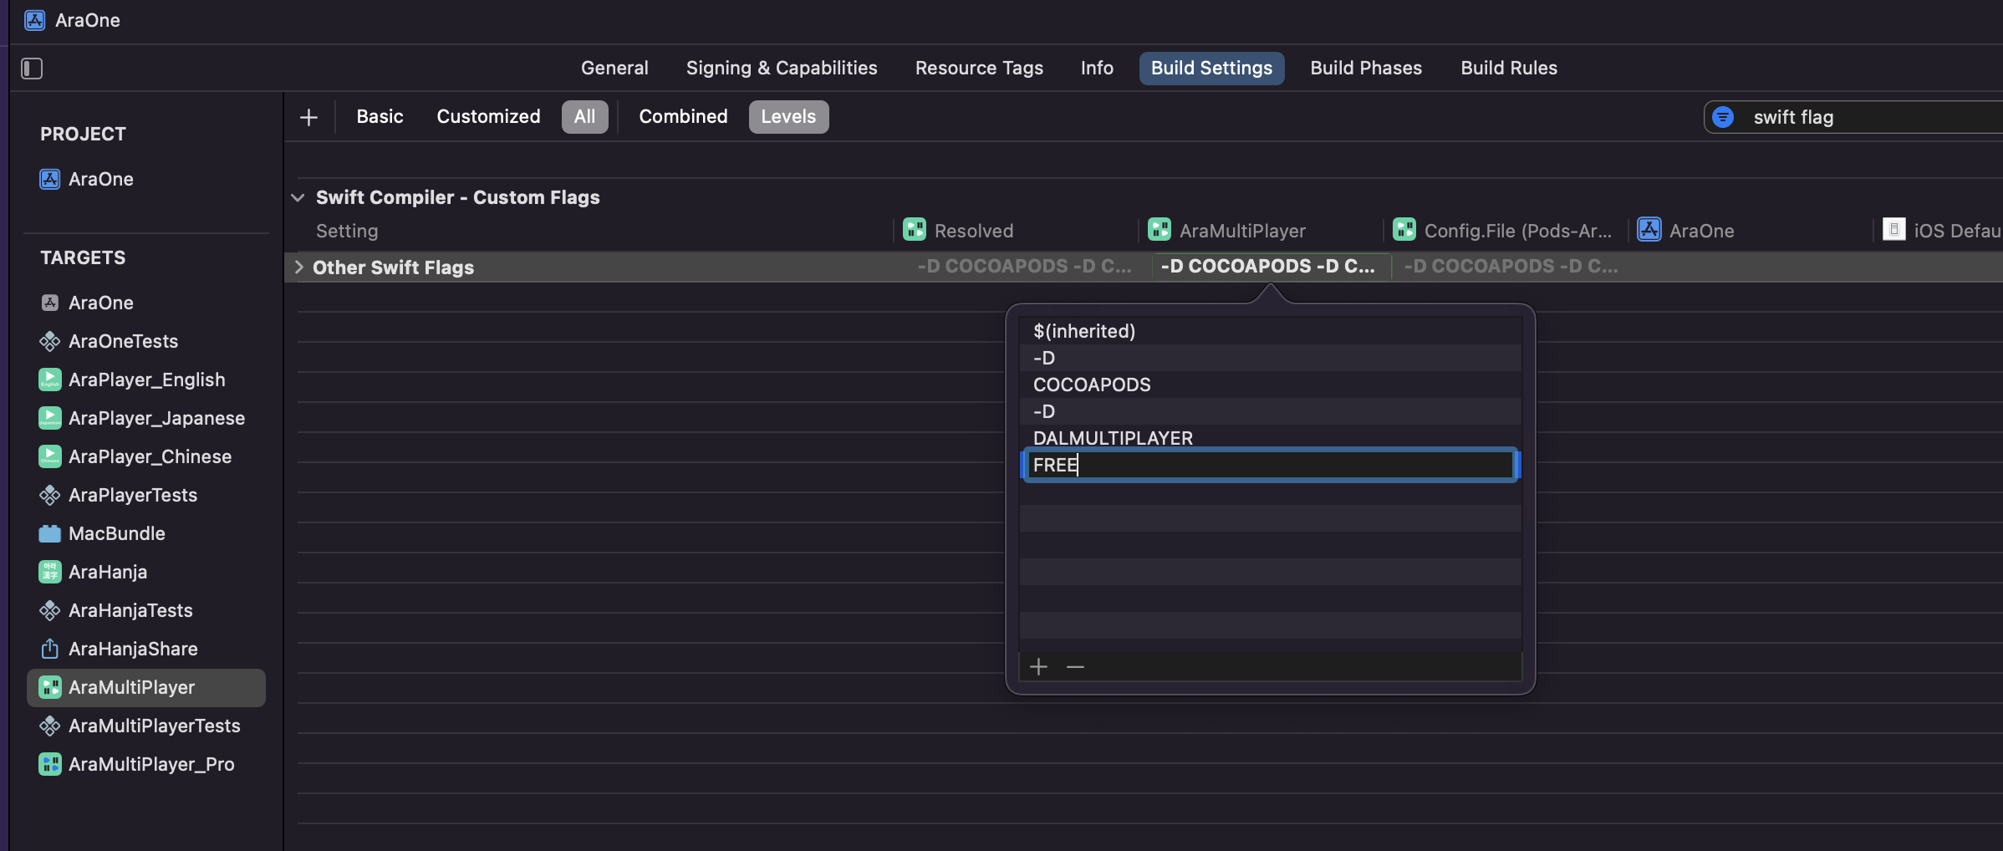The width and height of the screenshot is (2003, 851).
Task: Add a new build setting with plus
Action: pos(308,117)
